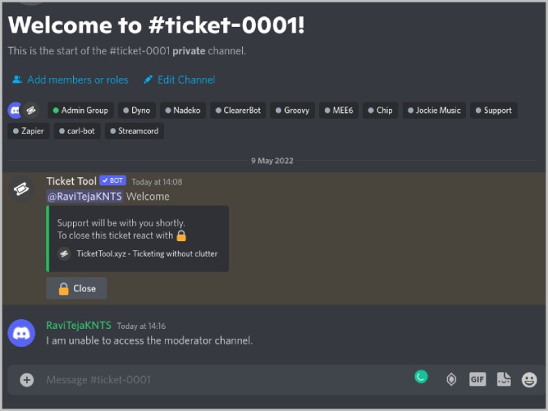This screenshot has width=548, height=411.
Task: Click the RaviTejaKNTS Discord avatar
Action: point(22,333)
